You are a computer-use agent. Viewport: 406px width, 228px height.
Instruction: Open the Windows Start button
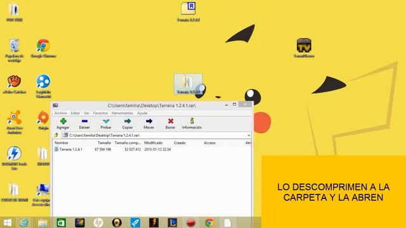point(8,222)
